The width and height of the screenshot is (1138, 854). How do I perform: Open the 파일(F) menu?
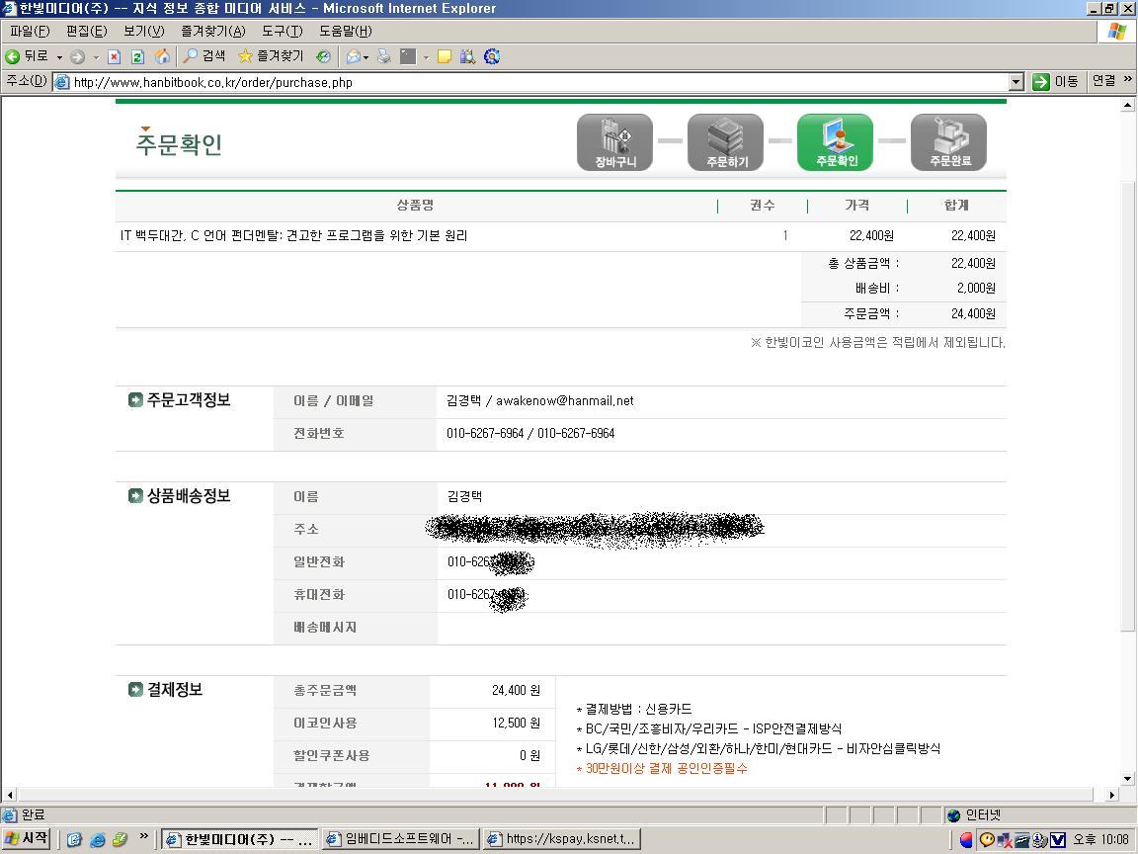(x=30, y=32)
